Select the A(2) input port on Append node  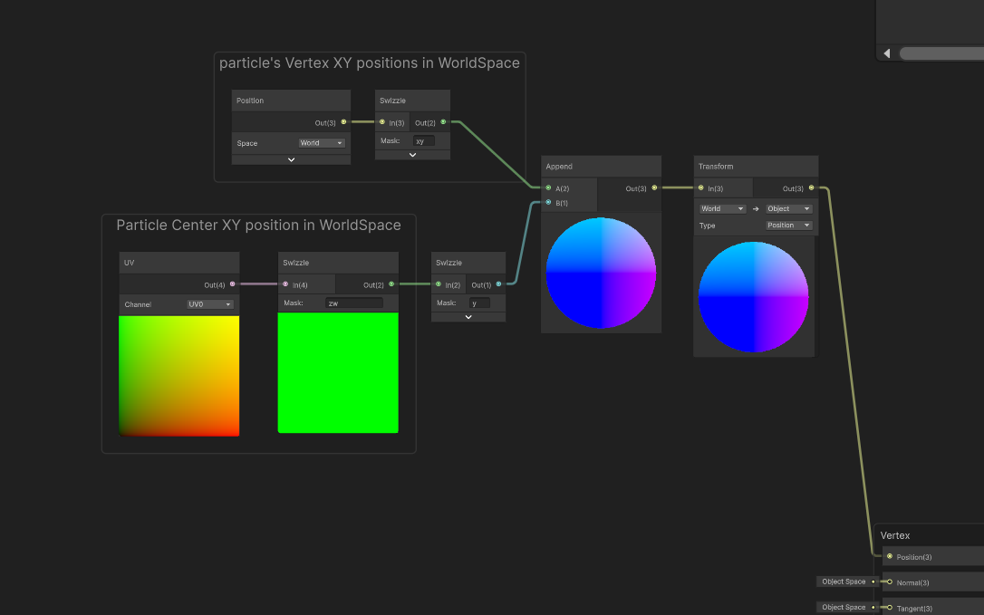coord(548,188)
